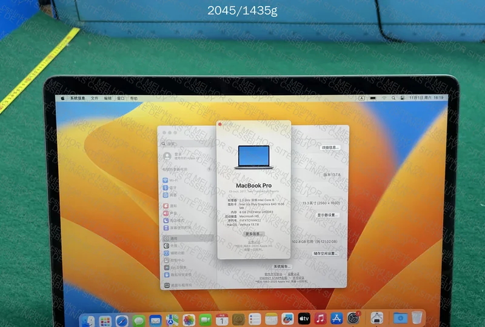The image size is (485, 327).
Task: Select Desktop & Dock in the Settings sidebar
Action: coord(188,285)
